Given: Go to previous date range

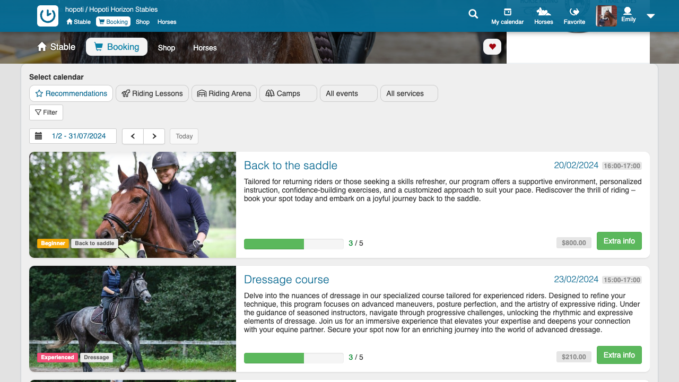Looking at the screenshot, I should pyautogui.click(x=133, y=136).
